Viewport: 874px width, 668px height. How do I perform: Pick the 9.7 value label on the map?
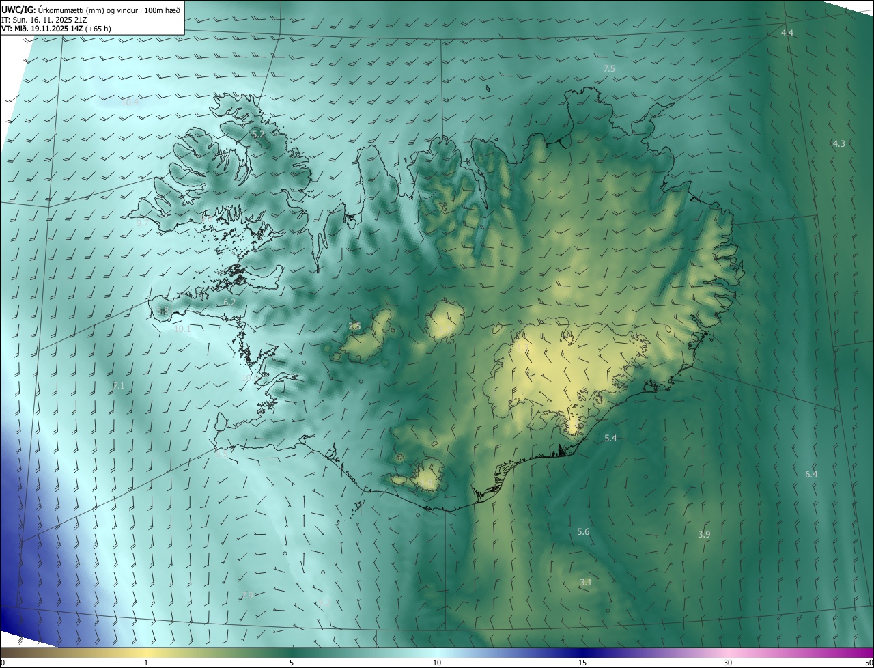(x=142, y=223)
